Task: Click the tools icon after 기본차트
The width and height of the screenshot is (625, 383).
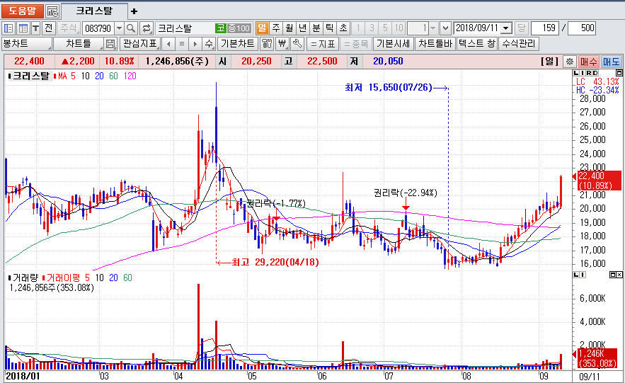Action: click(x=267, y=44)
